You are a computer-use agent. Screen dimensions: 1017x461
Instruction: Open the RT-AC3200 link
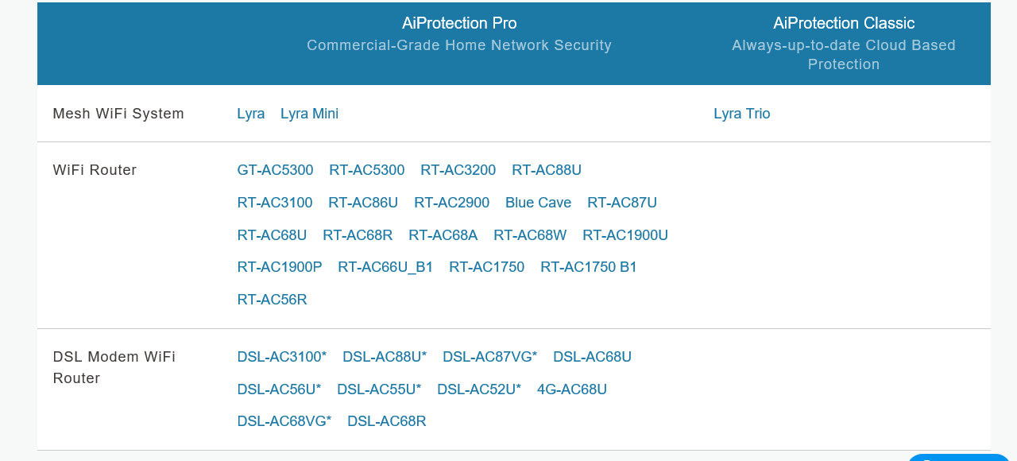pos(458,170)
